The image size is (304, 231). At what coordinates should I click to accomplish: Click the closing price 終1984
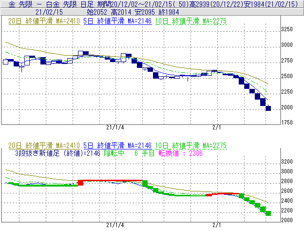click(169, 12)
